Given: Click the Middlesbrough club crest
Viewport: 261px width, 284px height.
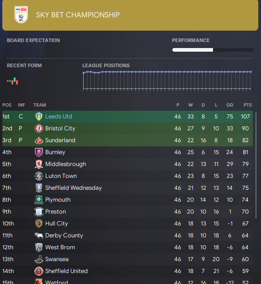Looking at the screenshot, I should (x=39, y=164).
